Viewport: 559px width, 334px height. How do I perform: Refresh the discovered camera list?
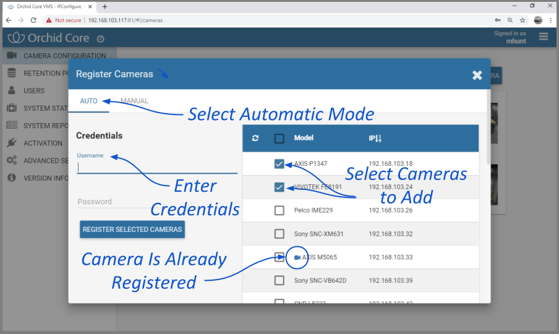coord(255,139)
